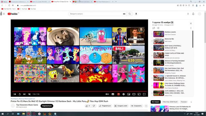Open Epic Hard Enduro Fails video

click(x=171, y=70)
